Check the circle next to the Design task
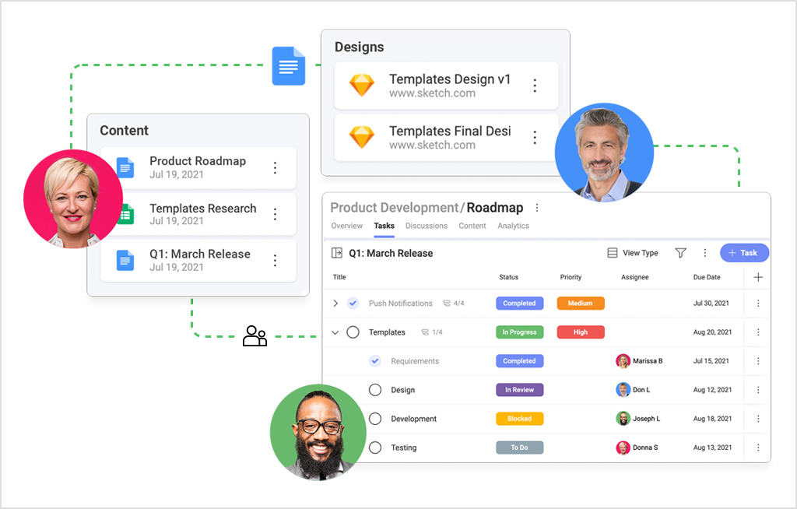 point(374,389)
